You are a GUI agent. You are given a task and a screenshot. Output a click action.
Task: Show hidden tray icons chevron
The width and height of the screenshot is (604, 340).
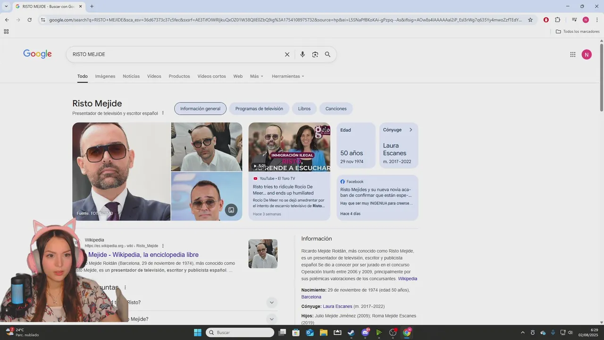coord(522,332)
